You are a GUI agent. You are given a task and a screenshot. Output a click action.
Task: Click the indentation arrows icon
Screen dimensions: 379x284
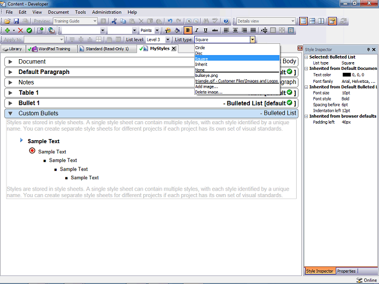click(264, 30)
